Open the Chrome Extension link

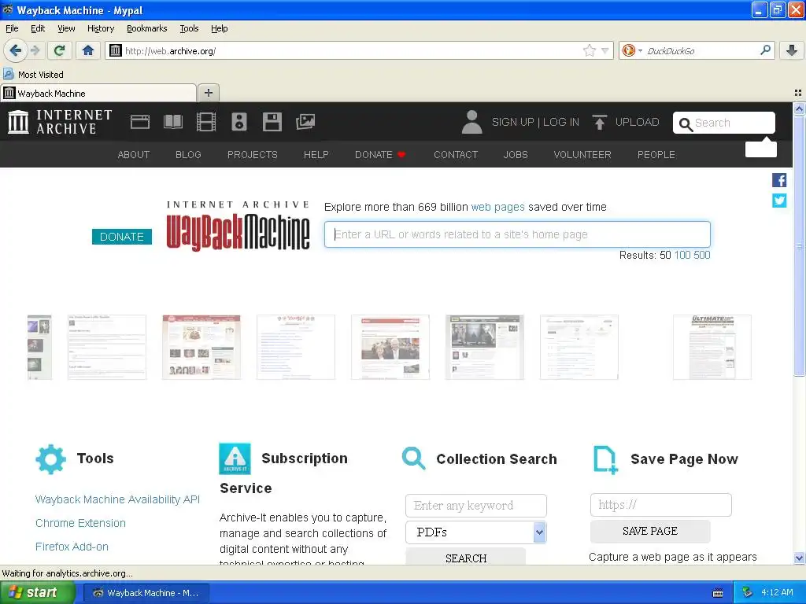coord(81,523)
